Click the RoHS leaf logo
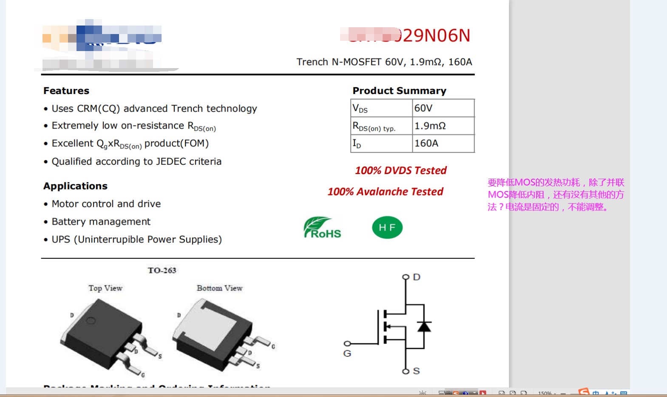Screen dimensions: 667x397 tap(322, 228)
